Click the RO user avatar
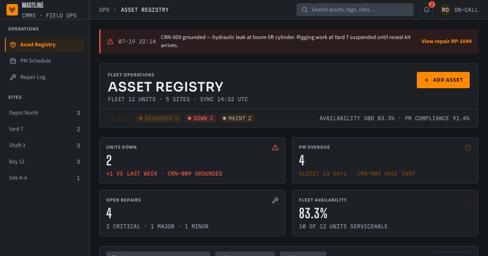 click(x=445, y=10)
